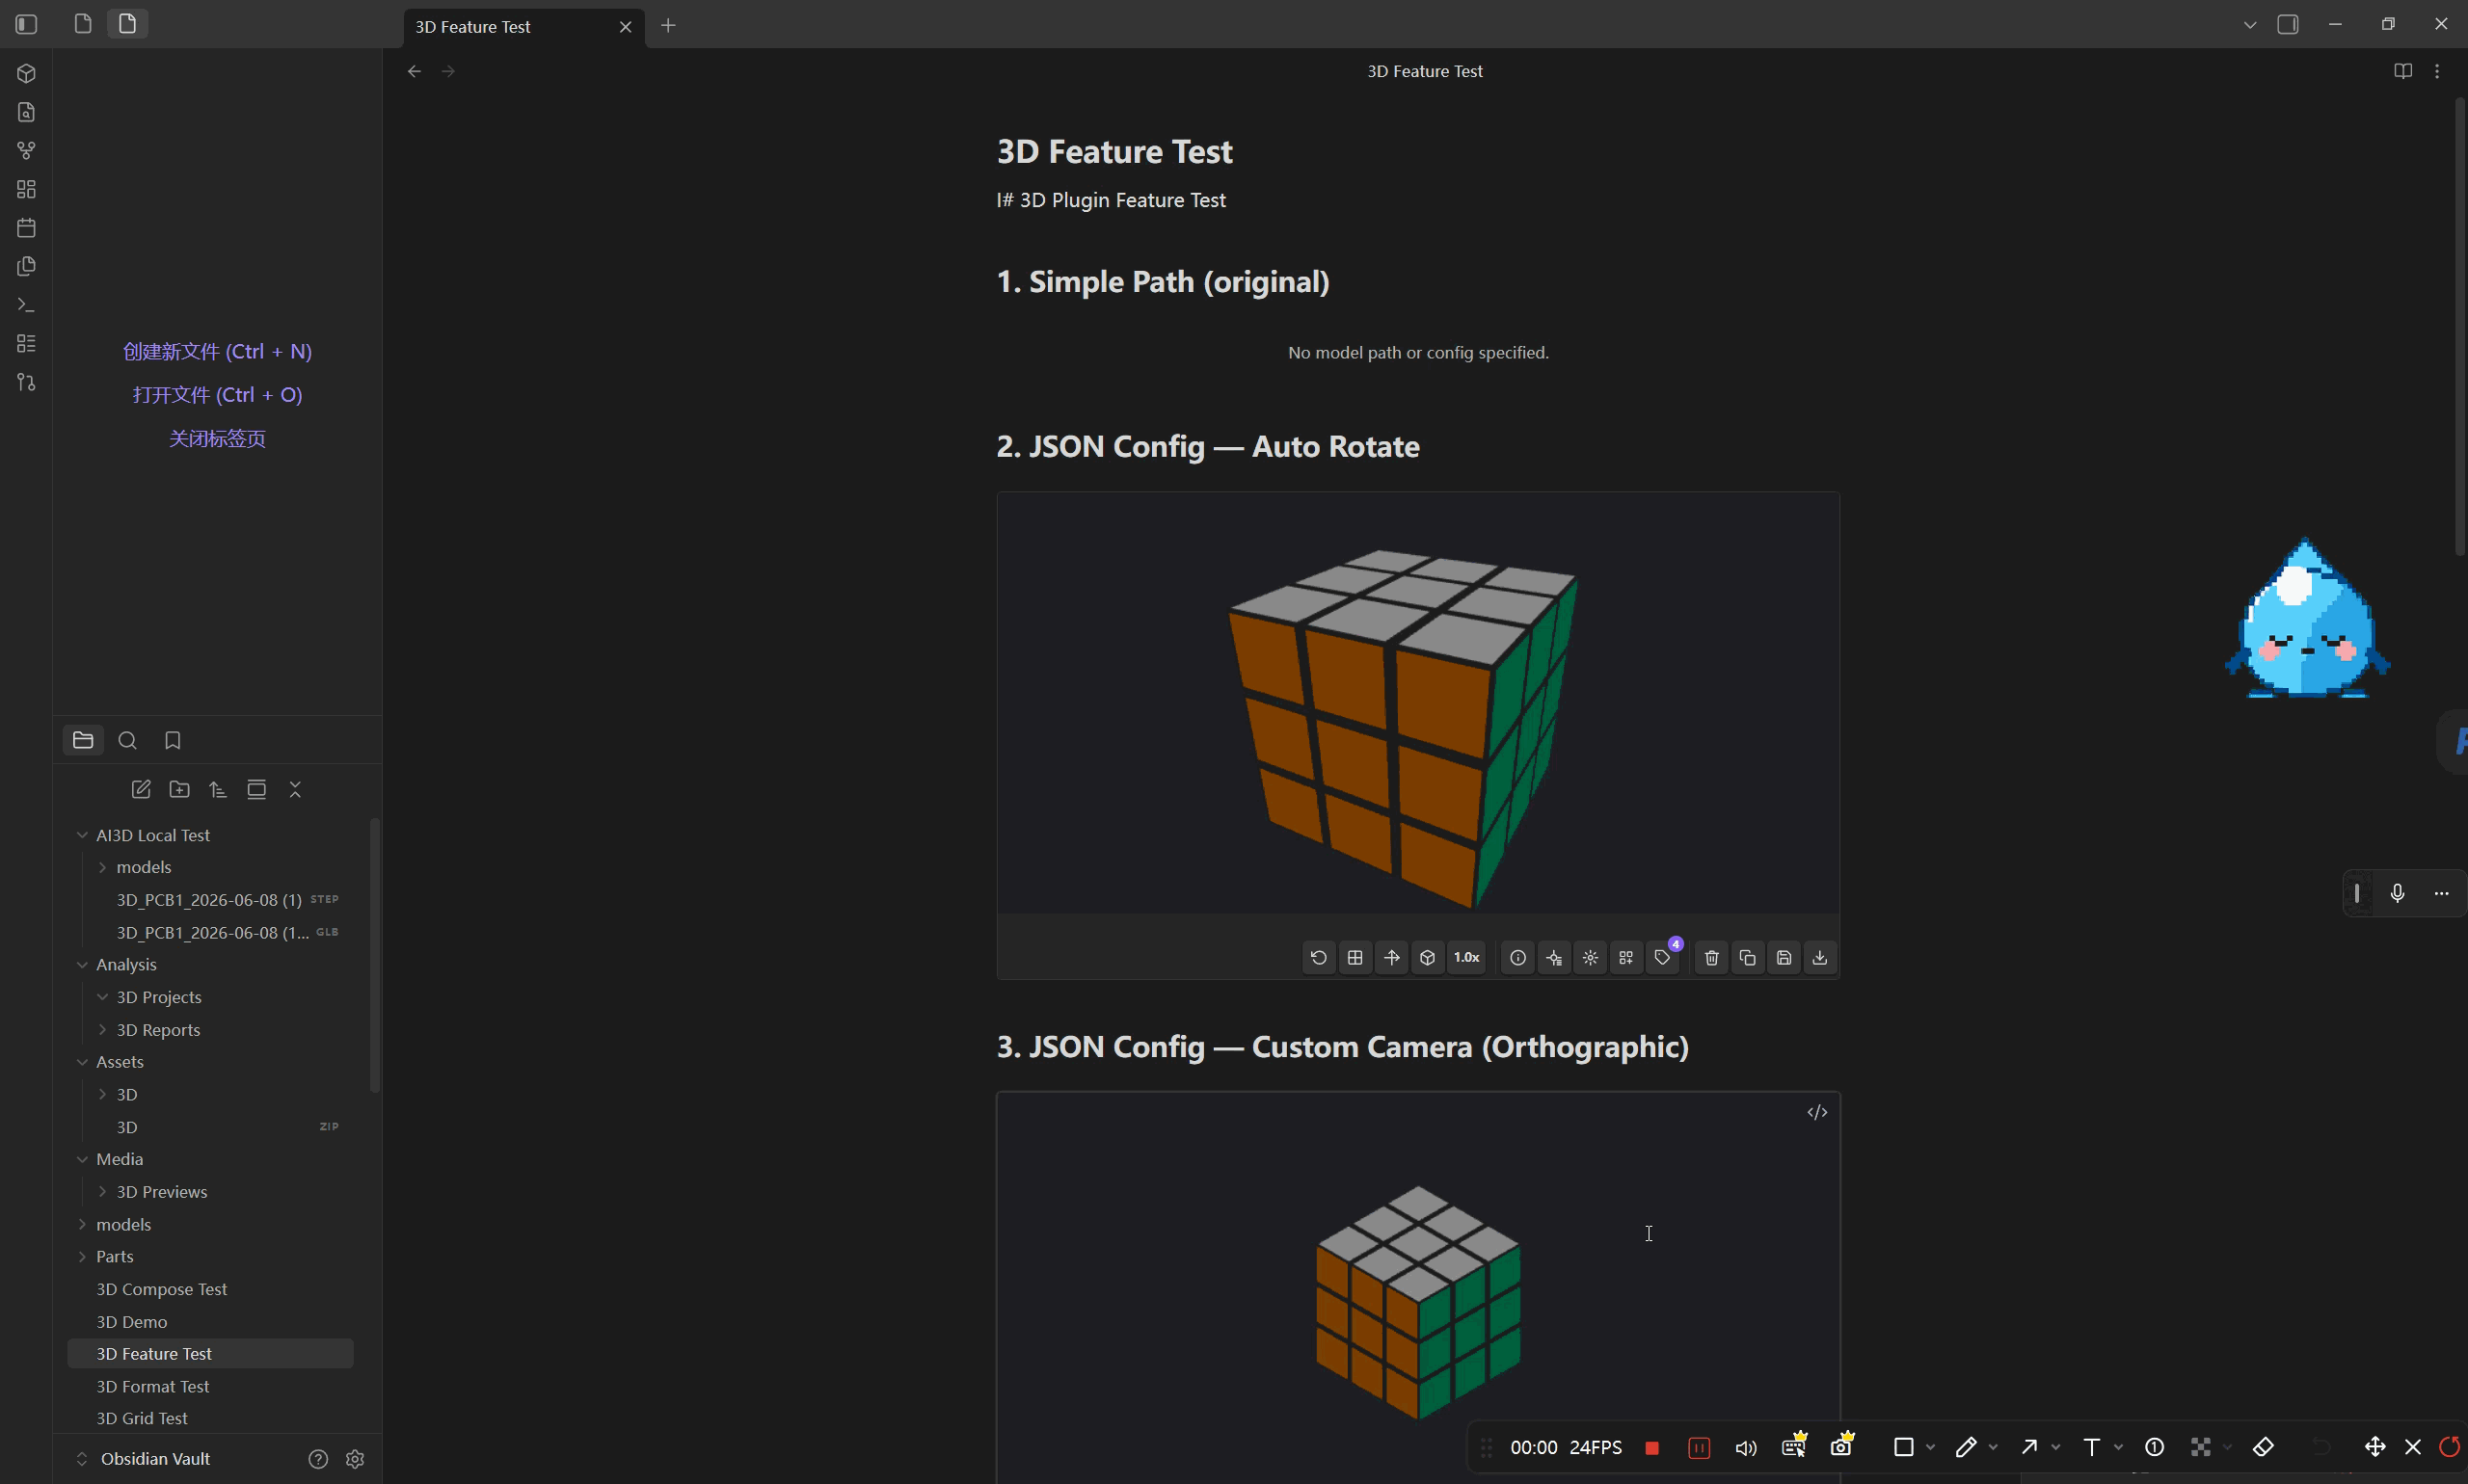Click the 1.0x speed button
Viewport: 2468px width, 1484px height.
click(x=1466, y=958)
